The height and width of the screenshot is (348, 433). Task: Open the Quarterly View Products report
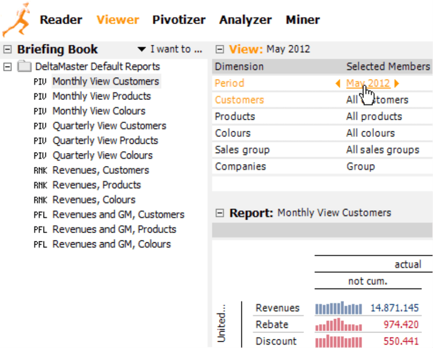click(x=105, y=141)
